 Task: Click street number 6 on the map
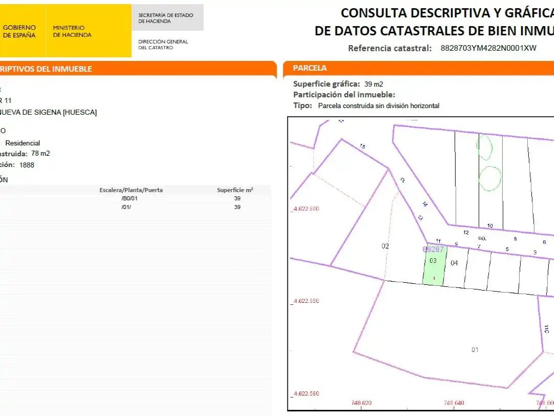[x=544, y=242]
